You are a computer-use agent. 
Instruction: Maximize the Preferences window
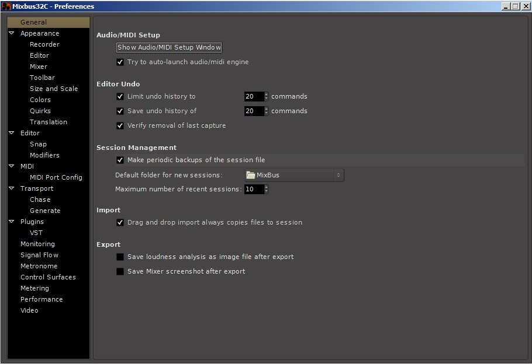[x=516, y=6]
